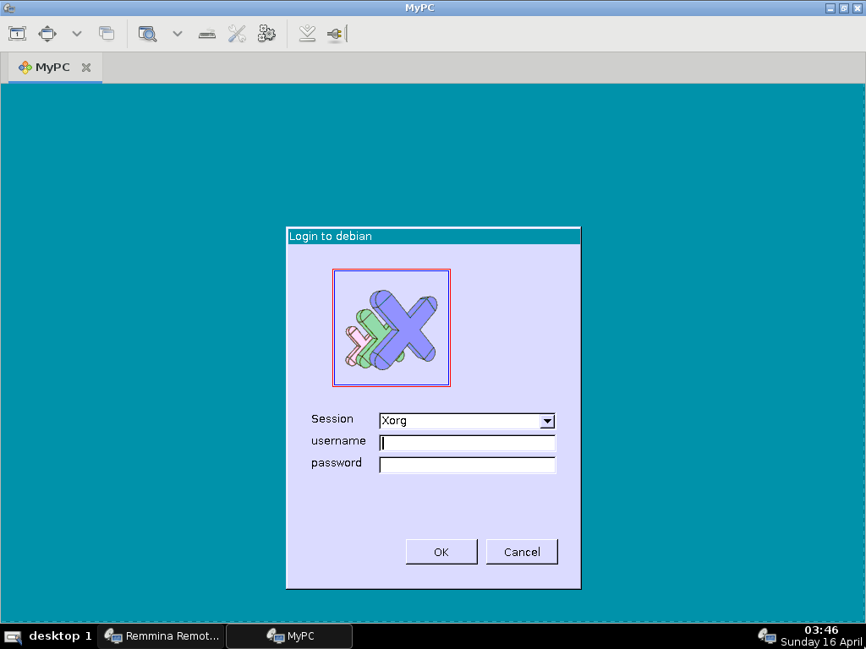This screenshot has height=649, width=866.
Task: Close the MyPC tab
Action: click(85, 68)
